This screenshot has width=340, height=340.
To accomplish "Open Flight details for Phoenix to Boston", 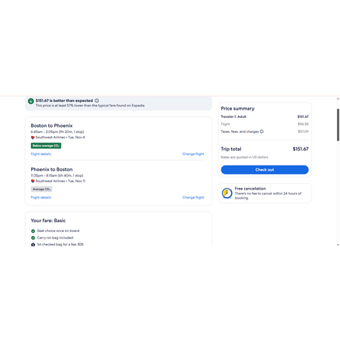I will coord(41,197).
